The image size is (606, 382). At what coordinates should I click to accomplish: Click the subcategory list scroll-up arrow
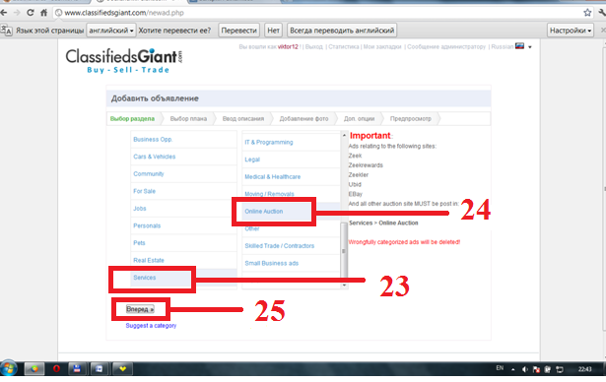[344, 135]
